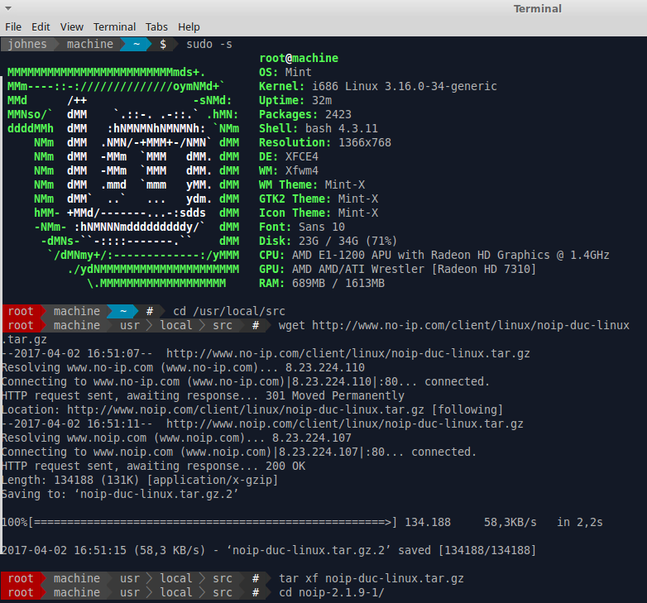This screenshot has height=603, width=647.
Task: Click the 'sudo -s' command text
Action: [209, 44]
